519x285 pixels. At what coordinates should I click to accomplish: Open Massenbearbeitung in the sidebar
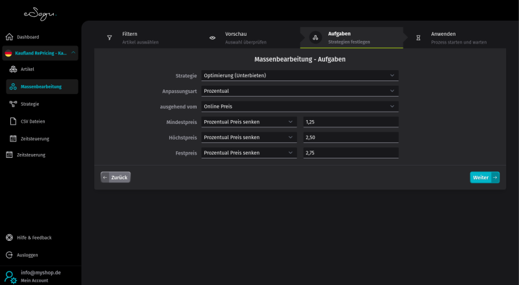[x=42, y=86]
